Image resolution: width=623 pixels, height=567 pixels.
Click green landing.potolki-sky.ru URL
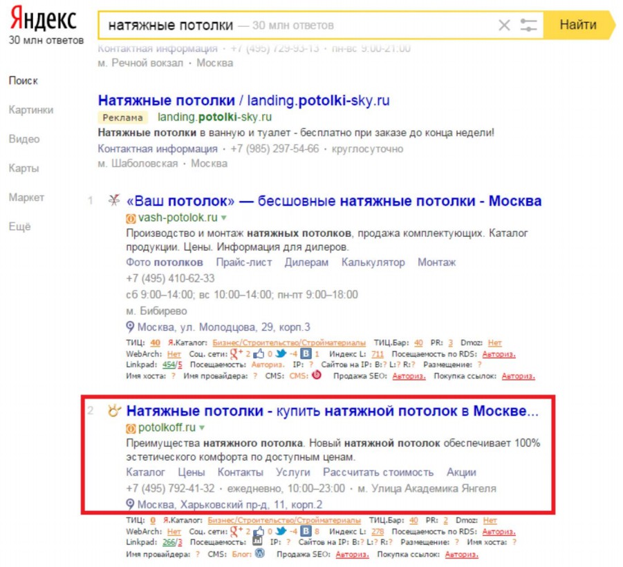click(214, 117)
